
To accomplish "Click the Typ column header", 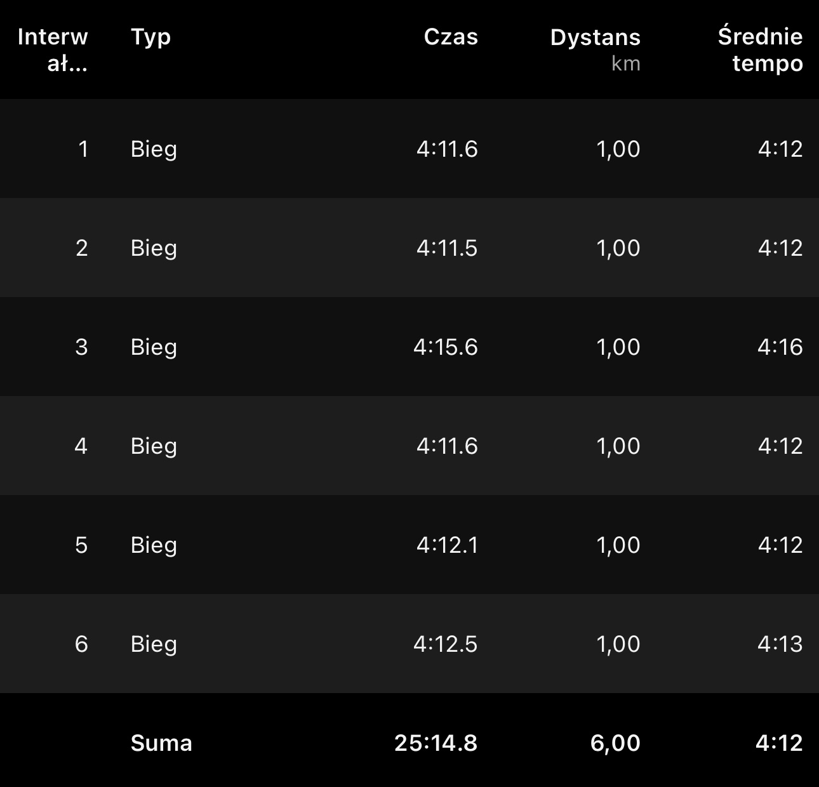I will tap(150, 37).
